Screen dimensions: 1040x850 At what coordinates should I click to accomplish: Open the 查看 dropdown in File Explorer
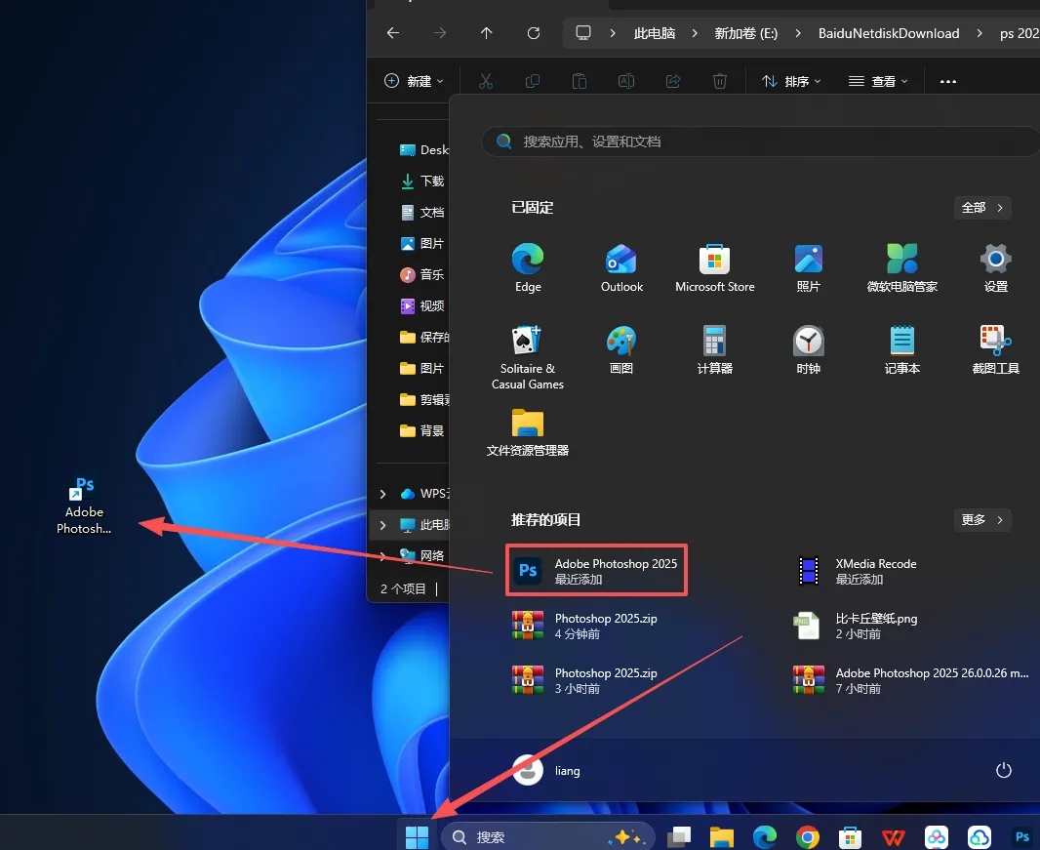pos(877,81)
